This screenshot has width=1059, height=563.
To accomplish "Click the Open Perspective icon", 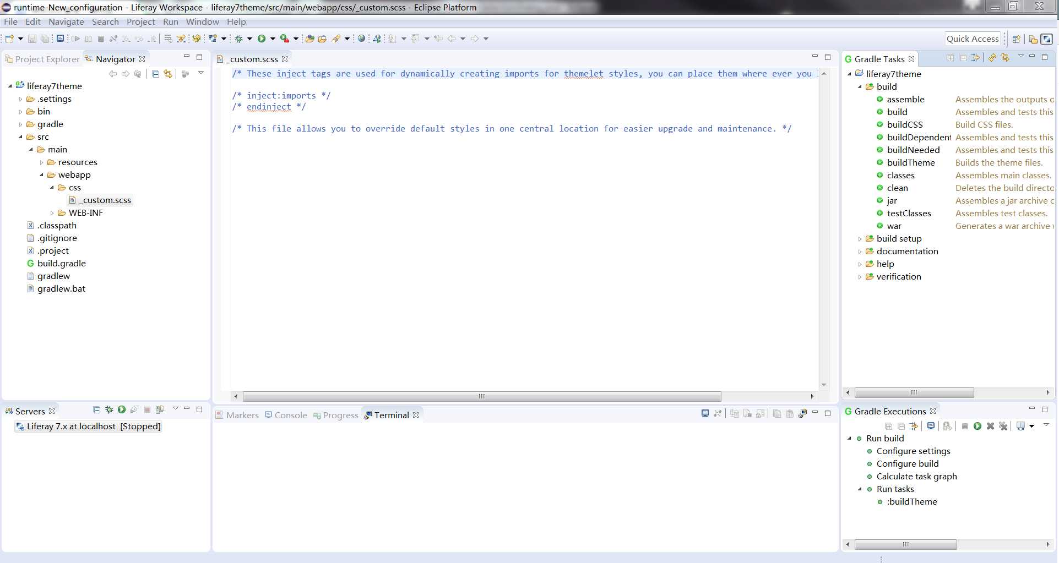I will [x=1017, y=39].
